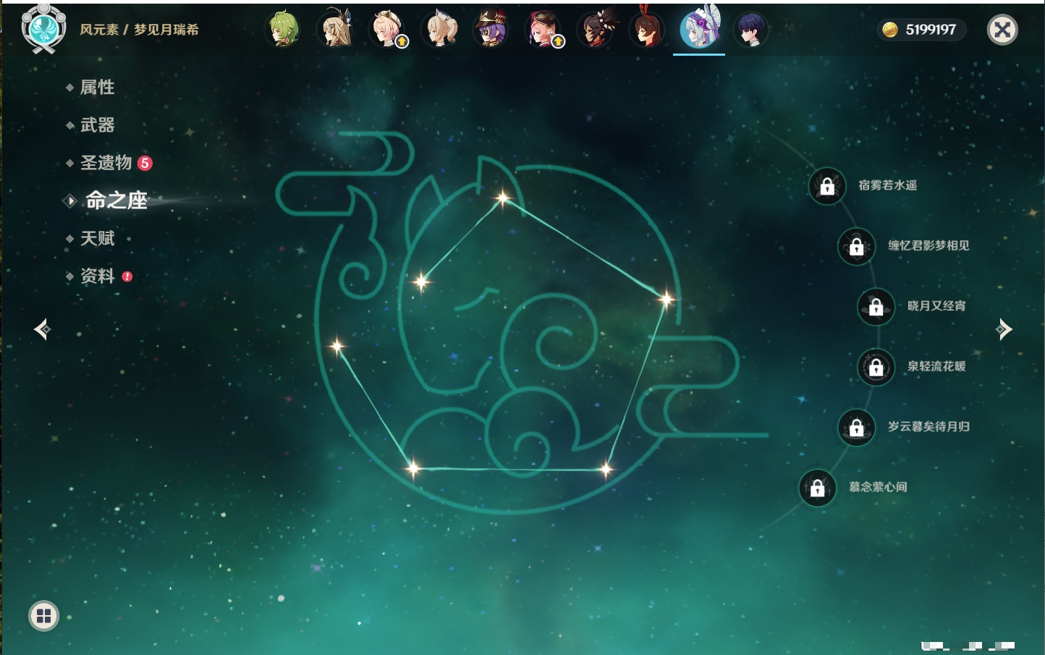The height and width of the screenshot is (655, 1045).
Task: Close the character screen with the X button
Action: [x=1002, y=30]
